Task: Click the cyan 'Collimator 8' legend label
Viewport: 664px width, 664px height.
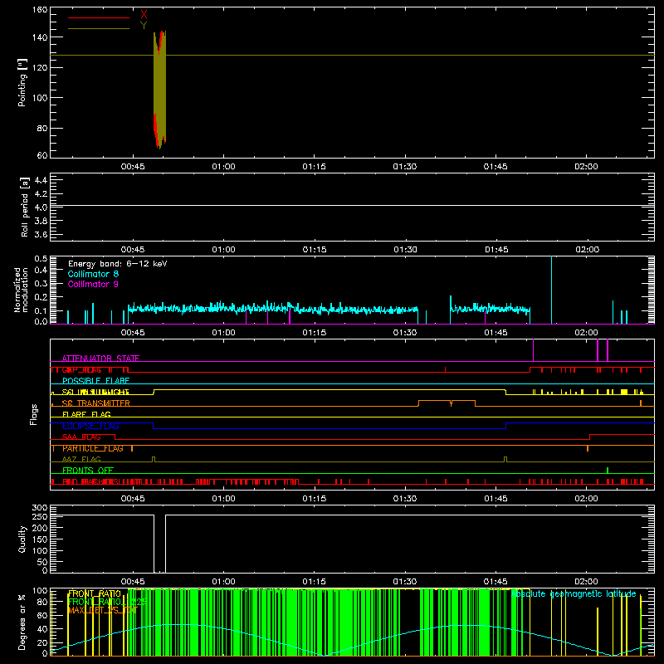Action: coord(93,274)
